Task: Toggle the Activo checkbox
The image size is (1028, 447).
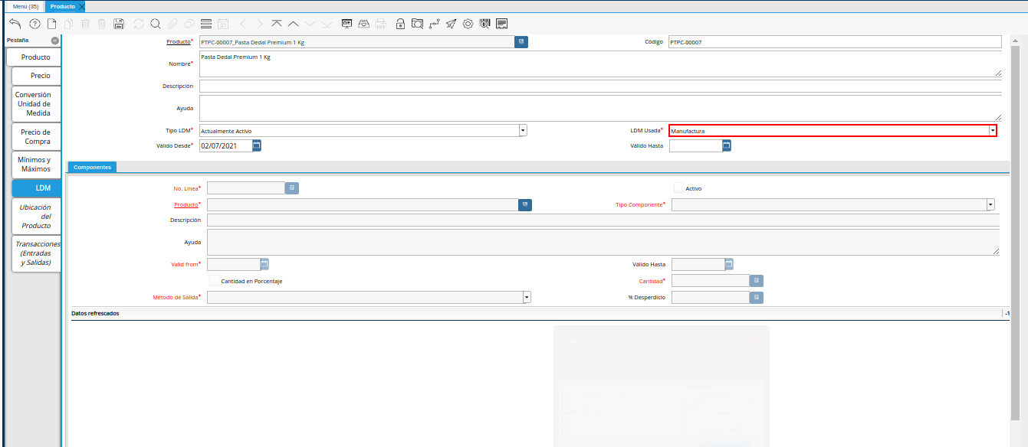Action: point(678,188)
